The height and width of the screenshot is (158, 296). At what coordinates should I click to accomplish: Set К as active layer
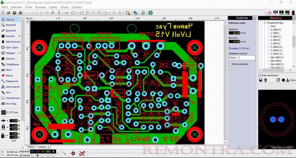pos(53,156)
